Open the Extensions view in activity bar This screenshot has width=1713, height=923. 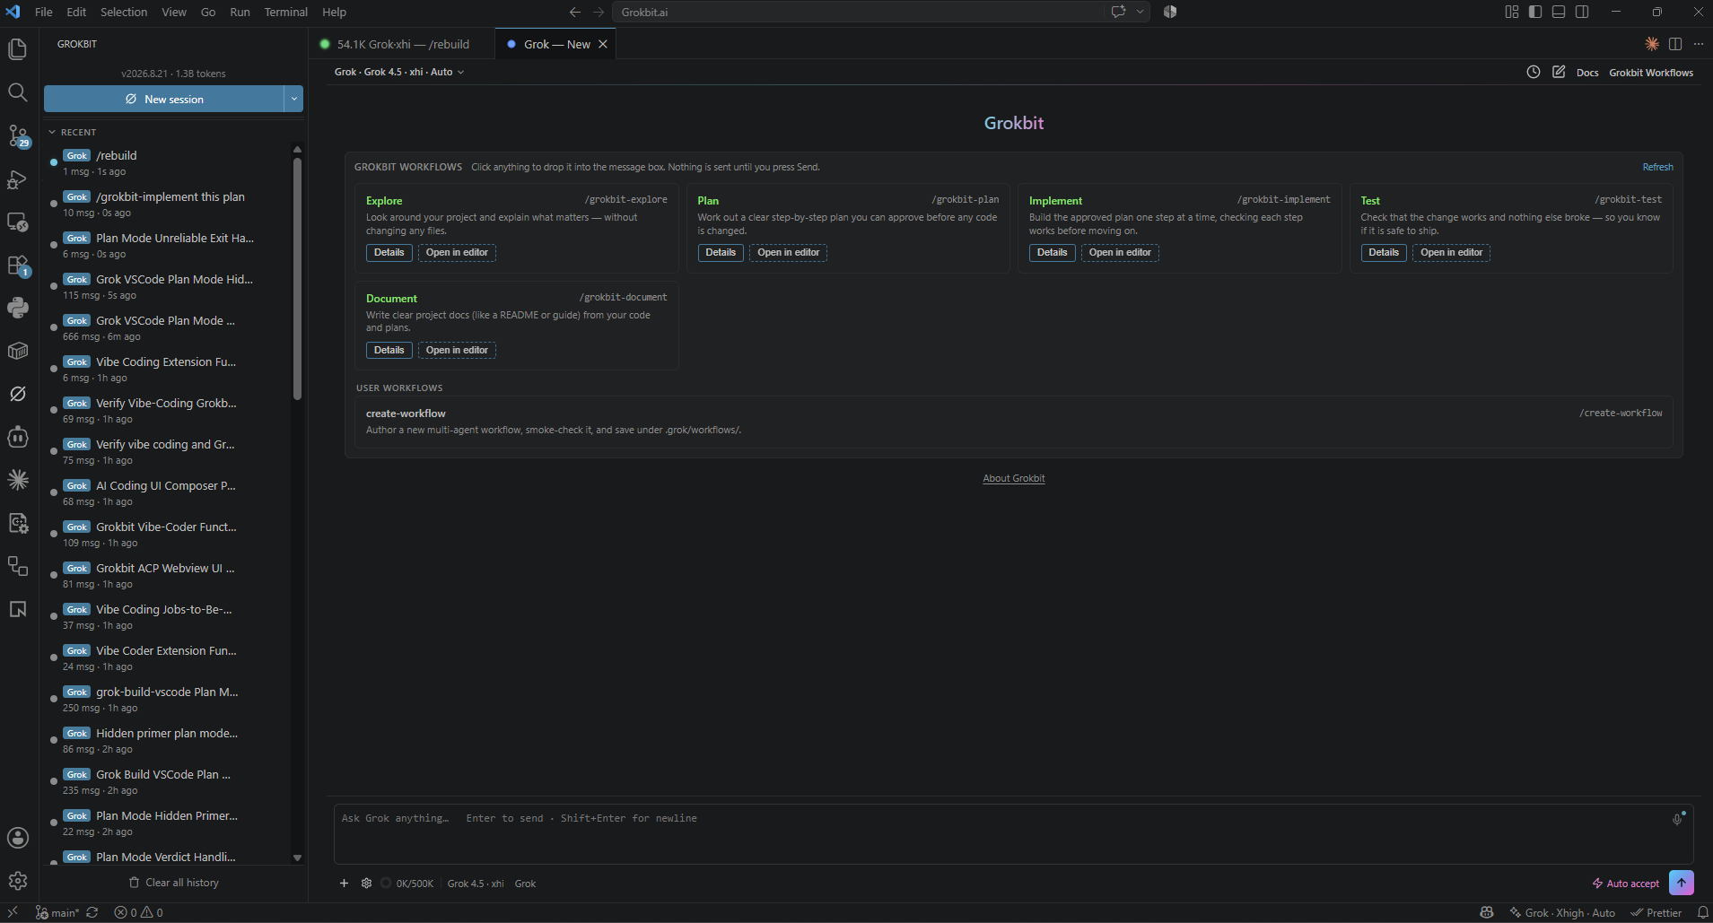pyautogui.click(x=18, y=265)
